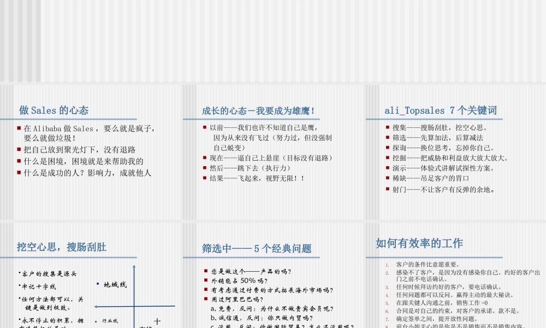546x328 pixels.
Task: Select '挖掘——把威胁和利益放大放大放大。'
Action: (x=450, y=158)
